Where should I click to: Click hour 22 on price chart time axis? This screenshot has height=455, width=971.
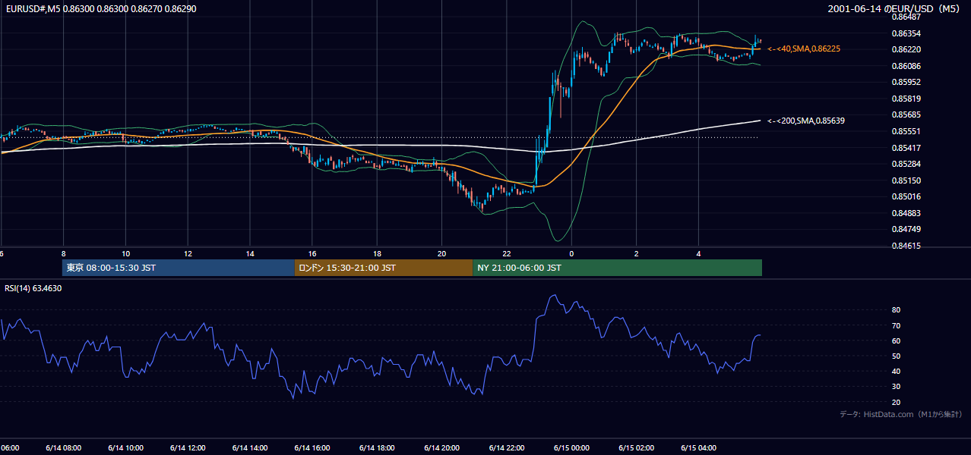pos(507,253)
